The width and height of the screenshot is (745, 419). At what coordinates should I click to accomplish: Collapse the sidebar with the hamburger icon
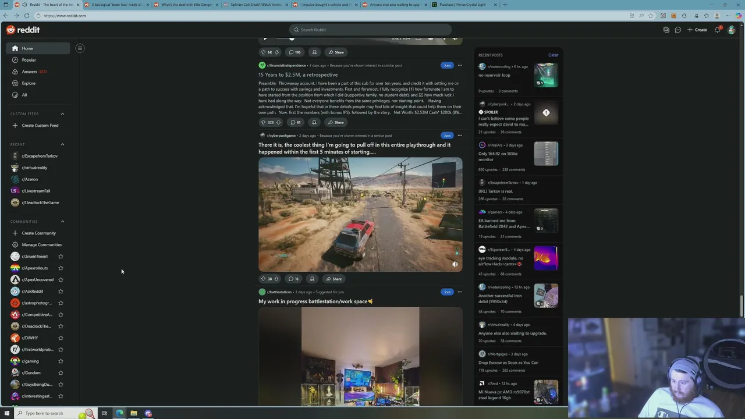click(x=80, y=48)
